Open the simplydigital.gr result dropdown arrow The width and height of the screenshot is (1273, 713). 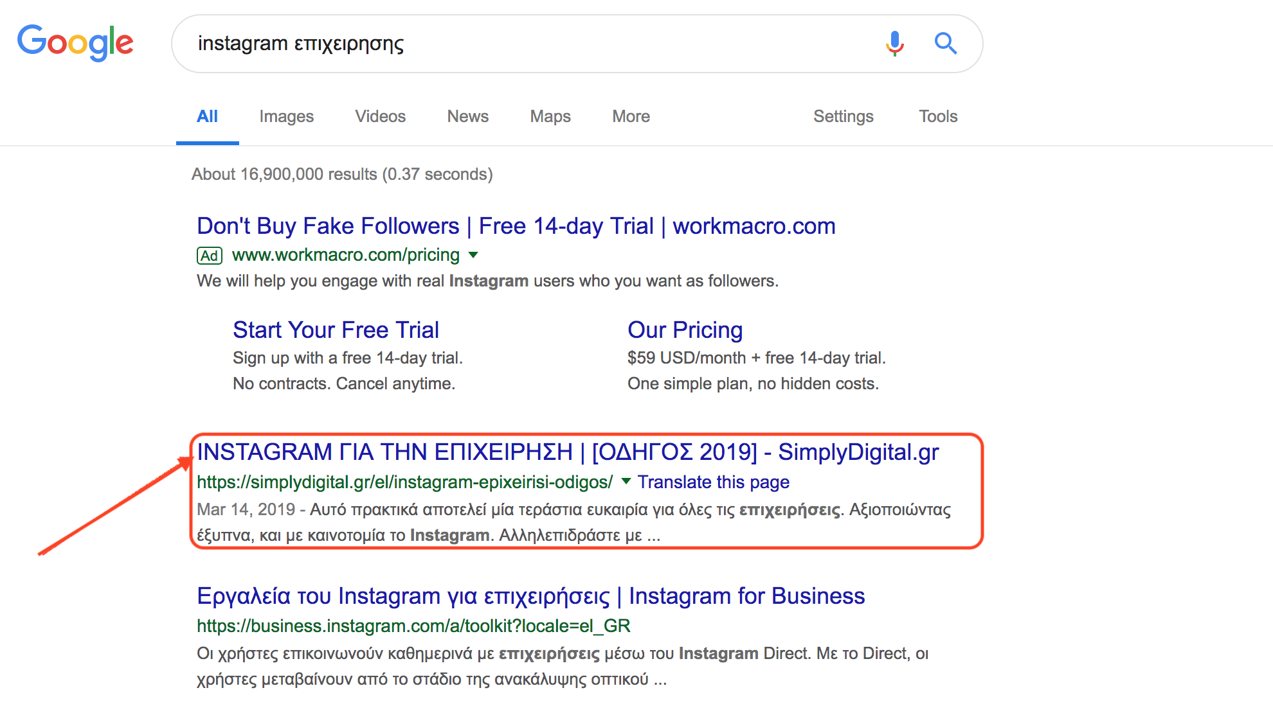626,481
